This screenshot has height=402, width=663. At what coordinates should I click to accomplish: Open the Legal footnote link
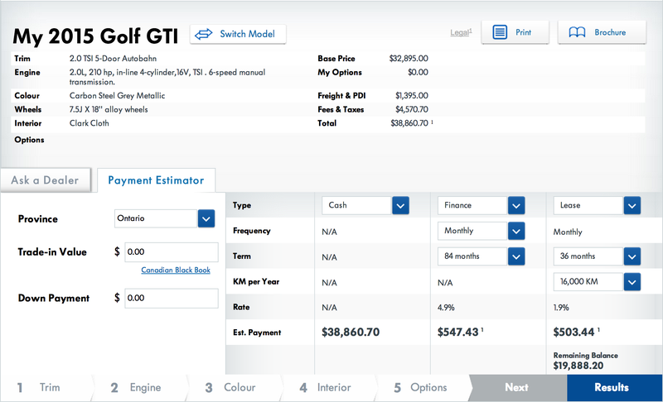pyautogui.click(x=461, y=32)
